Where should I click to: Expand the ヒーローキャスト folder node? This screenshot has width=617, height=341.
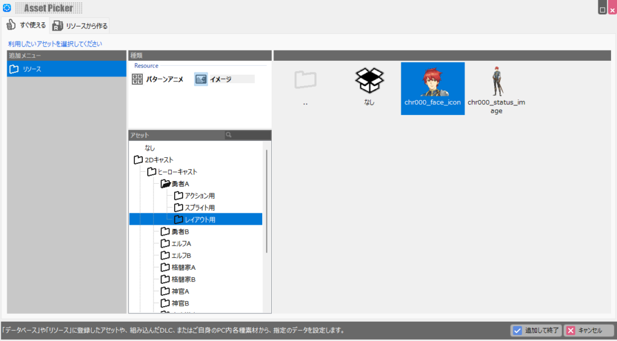152,172
